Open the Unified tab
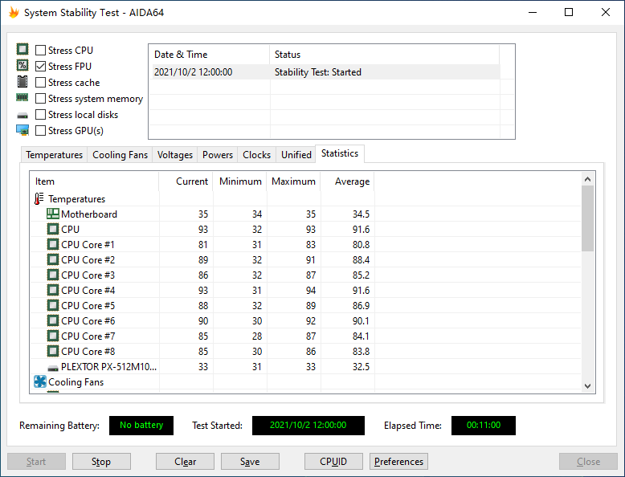The image size is (625, 477). point(296,155)
